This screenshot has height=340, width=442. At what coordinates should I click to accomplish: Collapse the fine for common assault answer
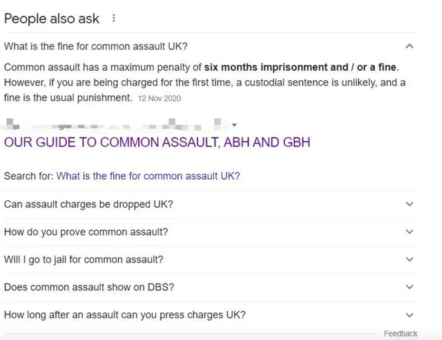pyautogui.click(x=410, y=47)
